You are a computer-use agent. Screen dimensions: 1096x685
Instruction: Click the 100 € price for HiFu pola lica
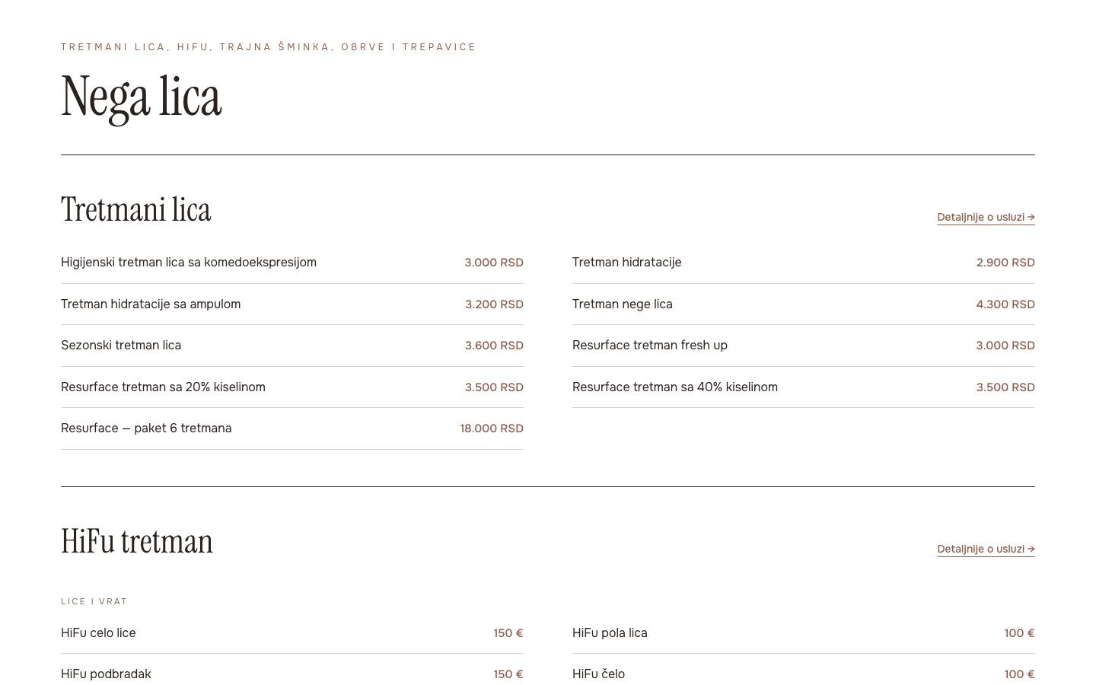coord(1019,633)
